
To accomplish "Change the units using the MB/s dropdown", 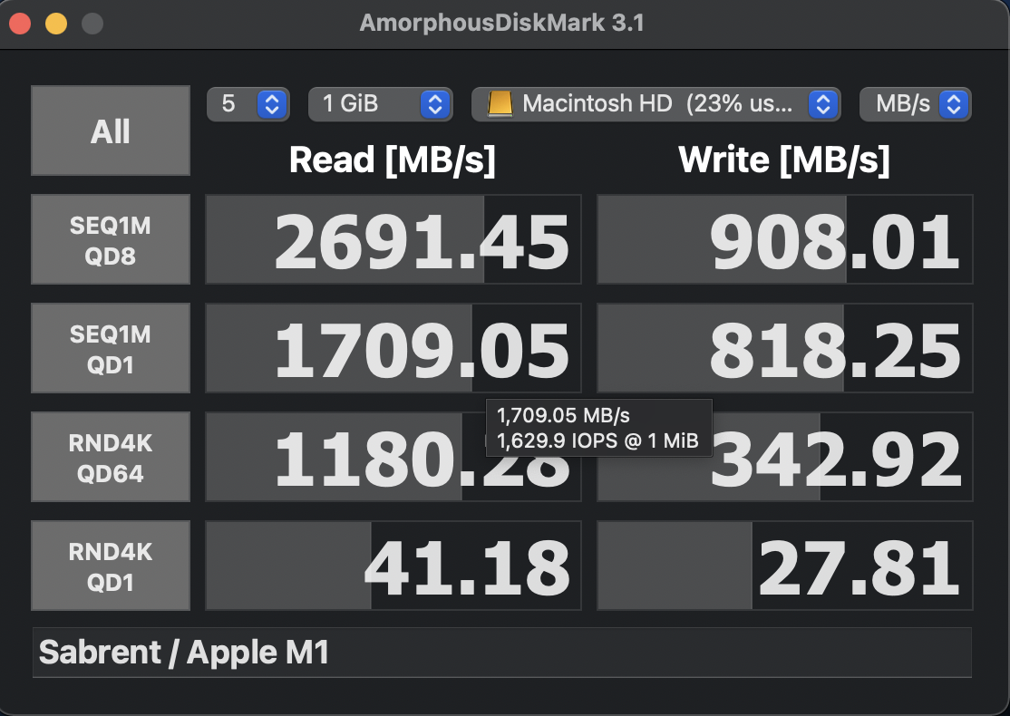I will click(x=915, y=103).
